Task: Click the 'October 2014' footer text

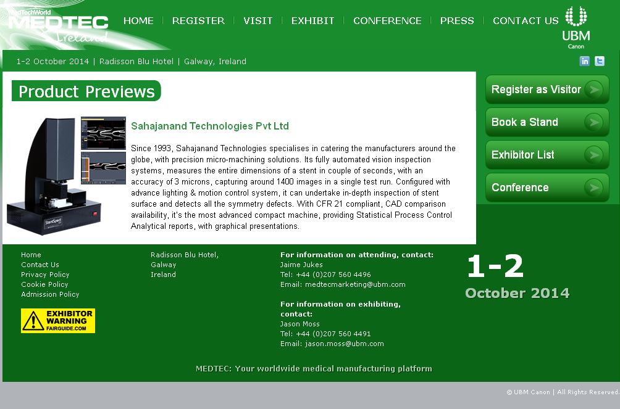Action: click(517, 293)
